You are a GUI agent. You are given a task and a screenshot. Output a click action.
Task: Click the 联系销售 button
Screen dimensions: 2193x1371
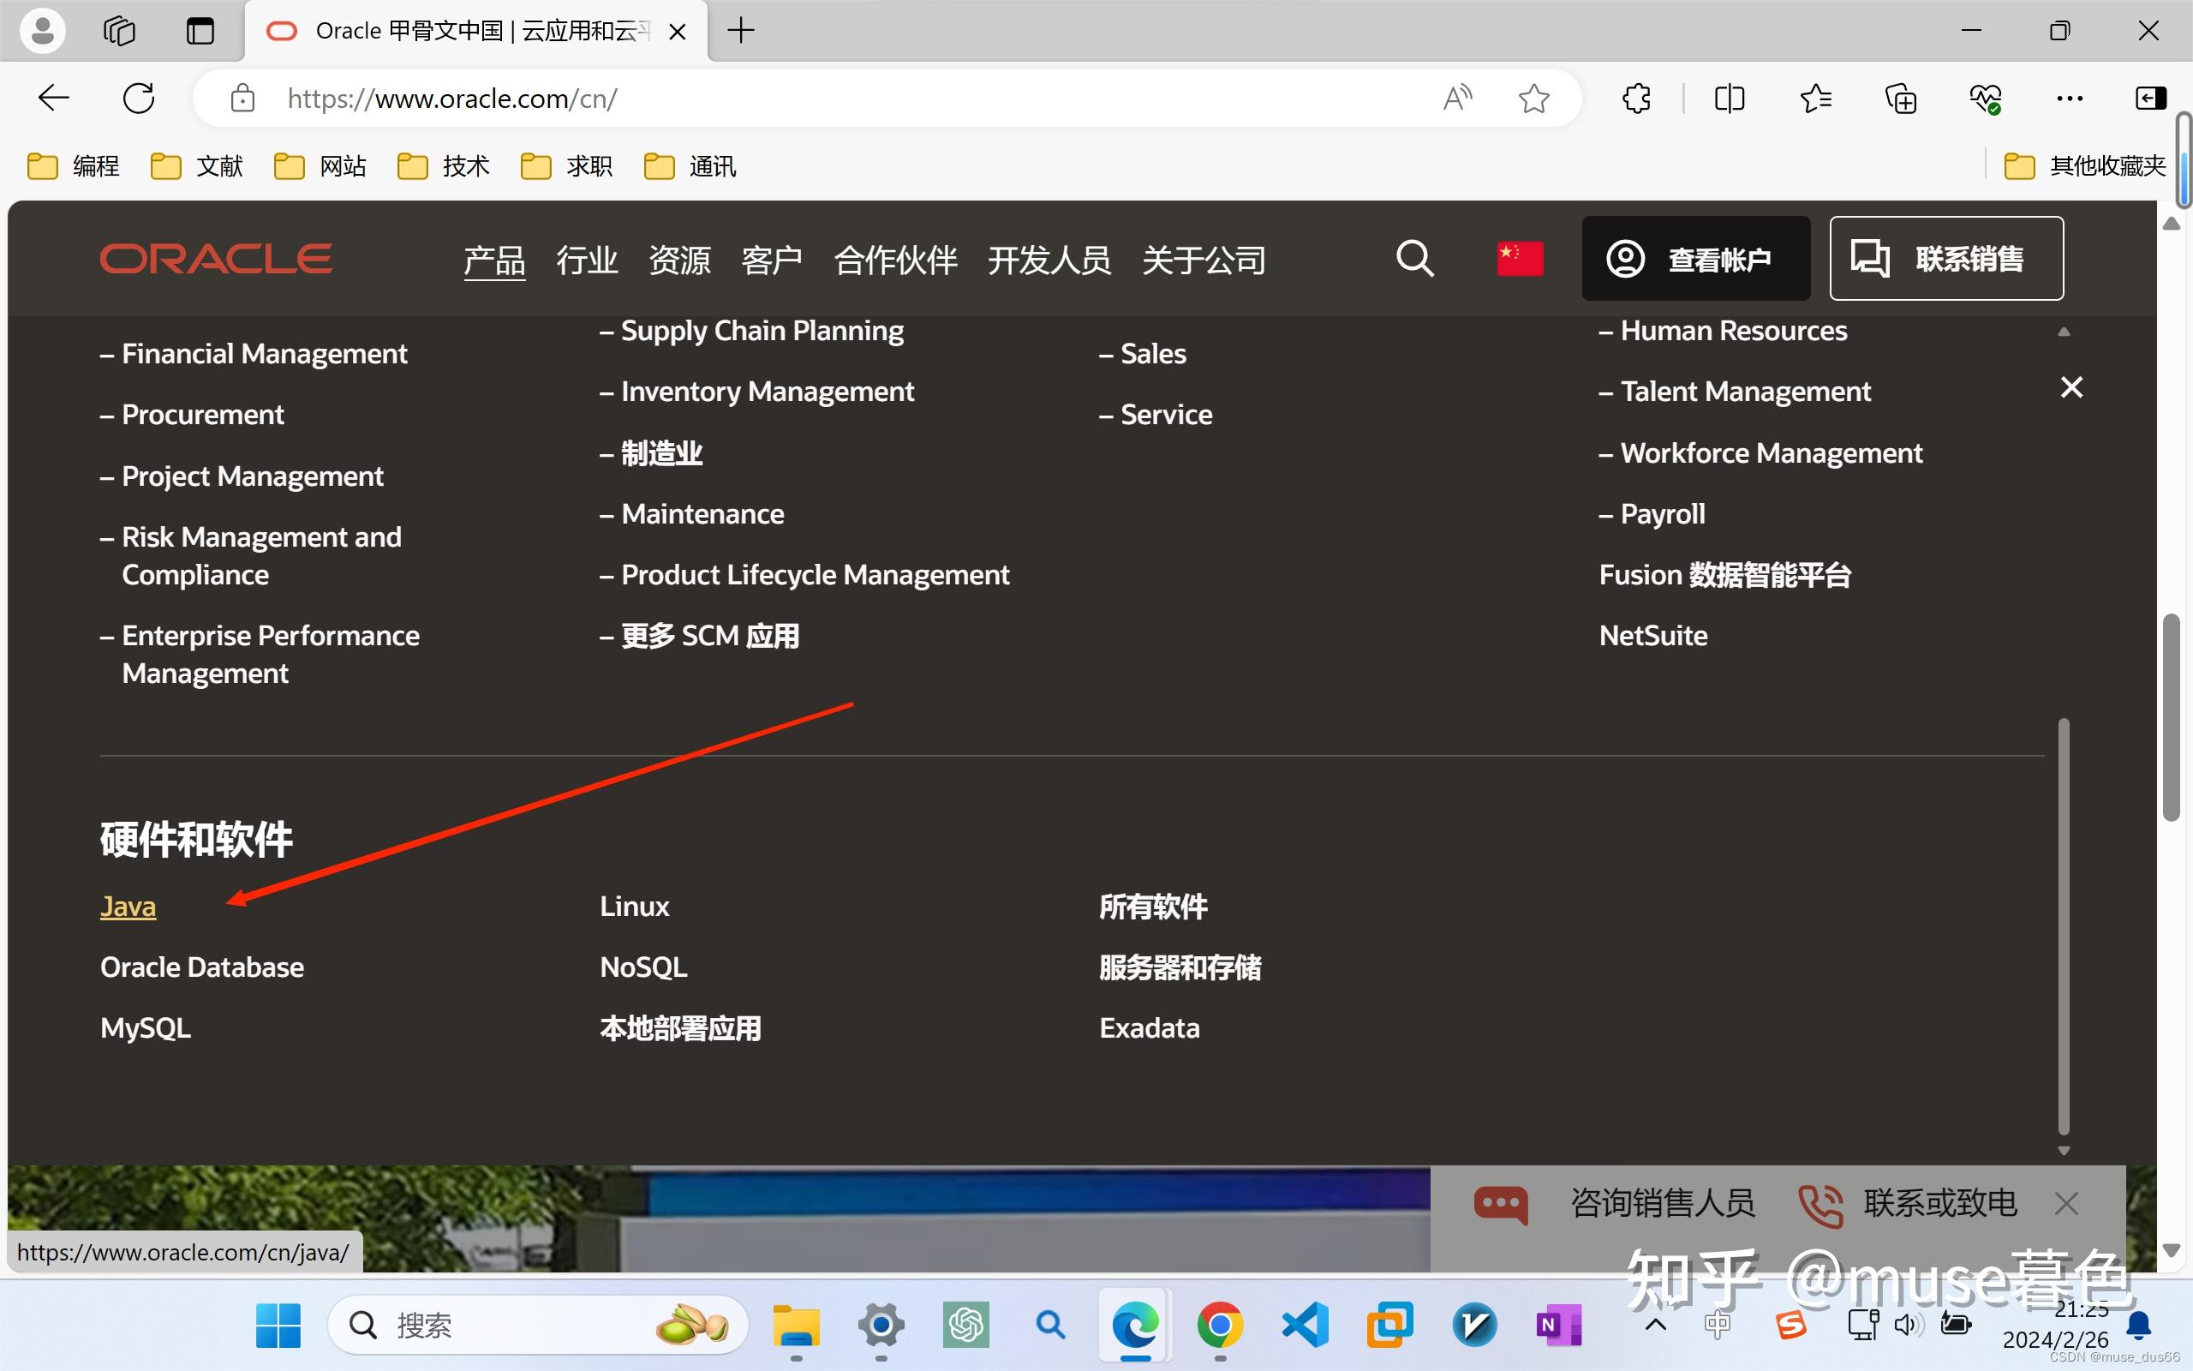click(x=1946, y=259)
